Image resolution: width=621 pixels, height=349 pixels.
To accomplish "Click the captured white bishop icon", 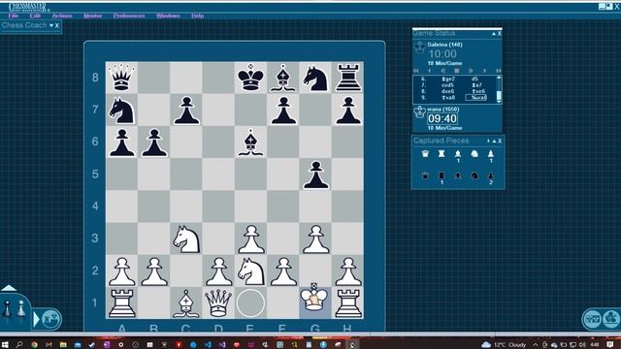I will [458, 154].
